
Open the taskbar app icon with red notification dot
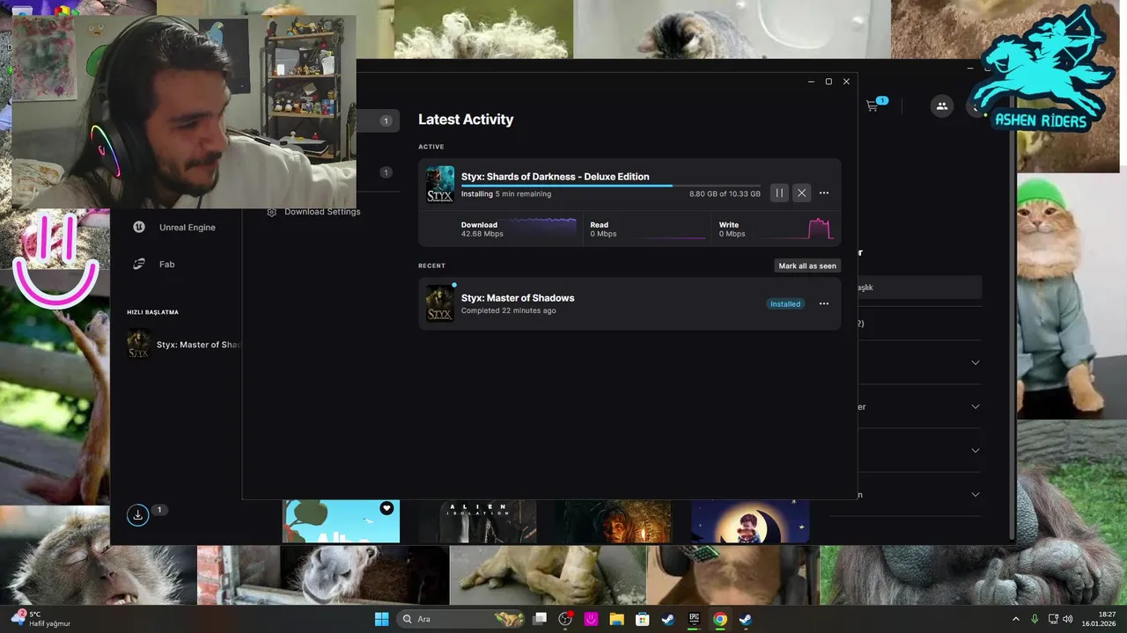(565, 619)
